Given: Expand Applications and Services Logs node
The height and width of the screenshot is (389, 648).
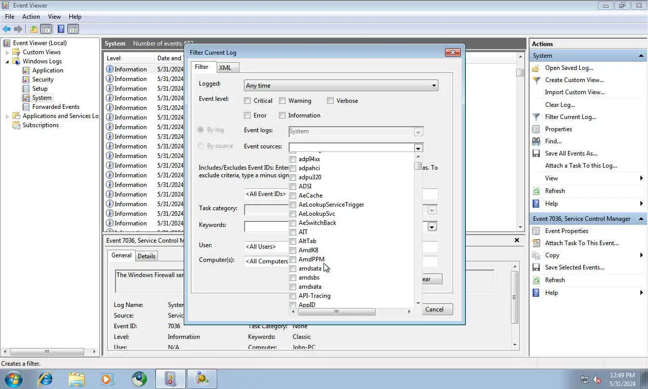Looking at the screenshot, I should 7,116.
